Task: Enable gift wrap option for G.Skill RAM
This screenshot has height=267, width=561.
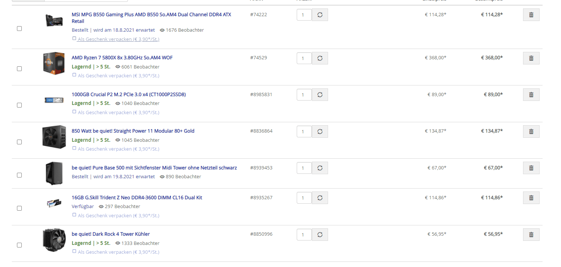Action: pos(74,215)
